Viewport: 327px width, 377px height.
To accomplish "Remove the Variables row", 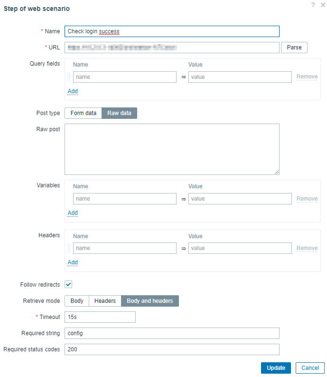I will pyautogui.click(x=307, y=199).
